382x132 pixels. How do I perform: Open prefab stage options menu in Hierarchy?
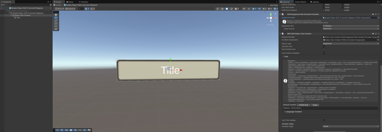click(51, 8)
